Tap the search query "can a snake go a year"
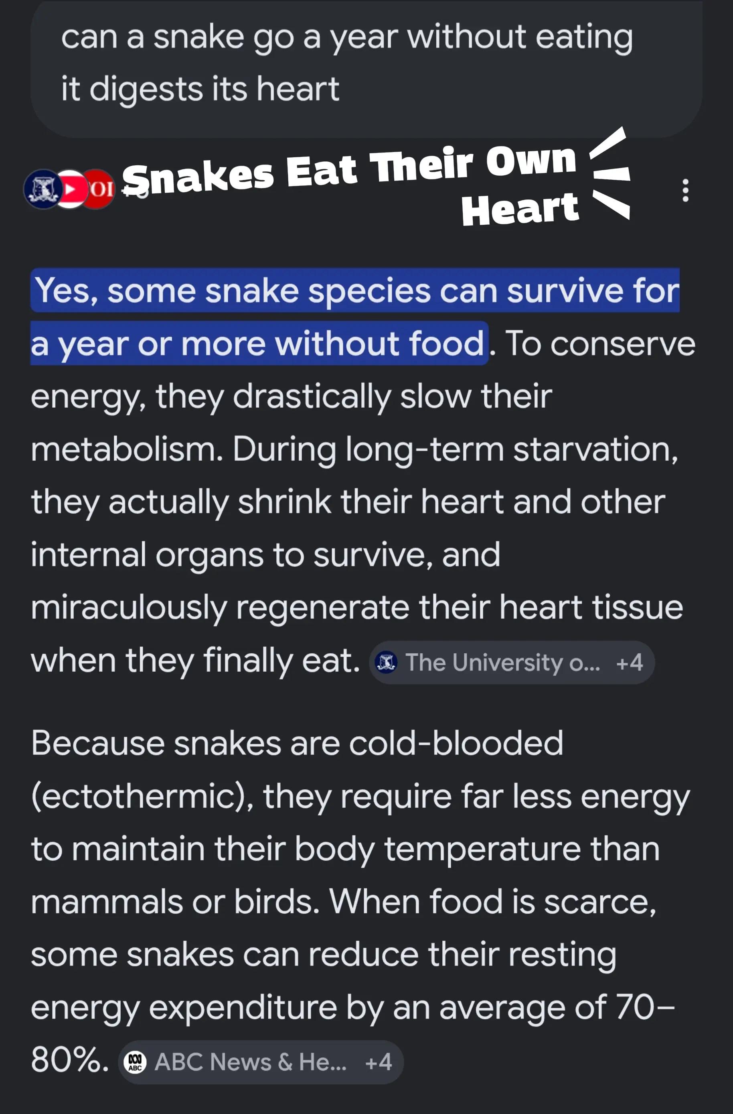 [x=346, y=37]
